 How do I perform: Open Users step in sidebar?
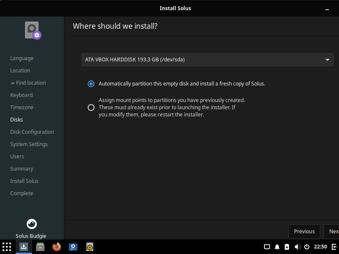coord(17,157)
